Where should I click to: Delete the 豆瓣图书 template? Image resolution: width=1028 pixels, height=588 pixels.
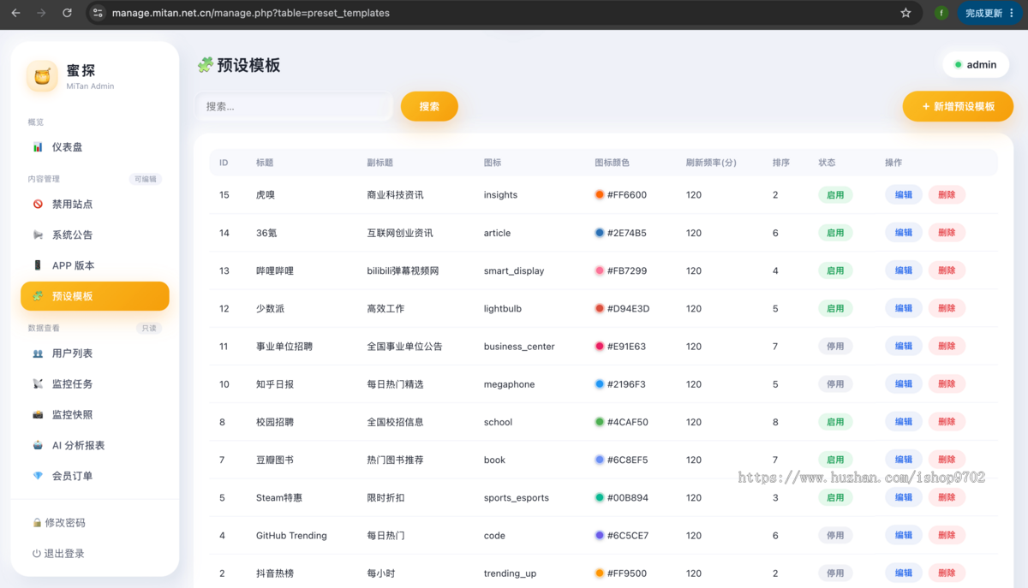(947, 460)
